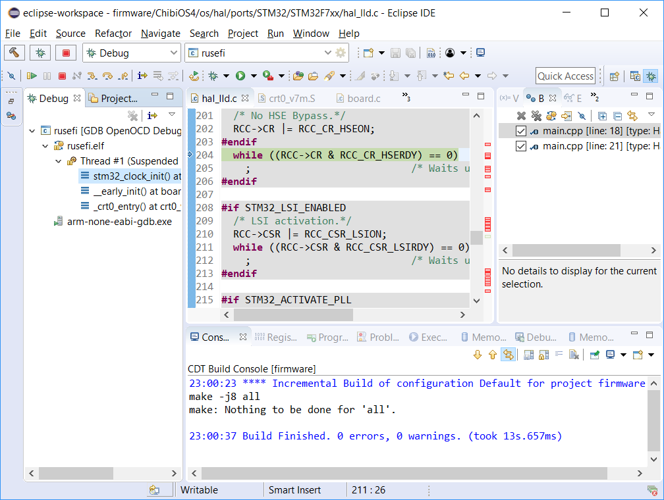Uncheck the main.cpp line 18 breakpoint
This screenshot has height=500, width=664.
pyautogui.click(x=520, y=130)
